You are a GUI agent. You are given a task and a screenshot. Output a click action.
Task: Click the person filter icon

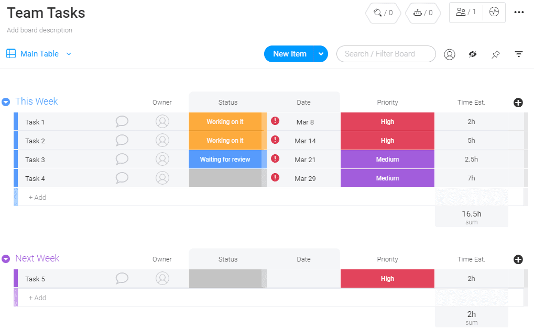[450, 54]
